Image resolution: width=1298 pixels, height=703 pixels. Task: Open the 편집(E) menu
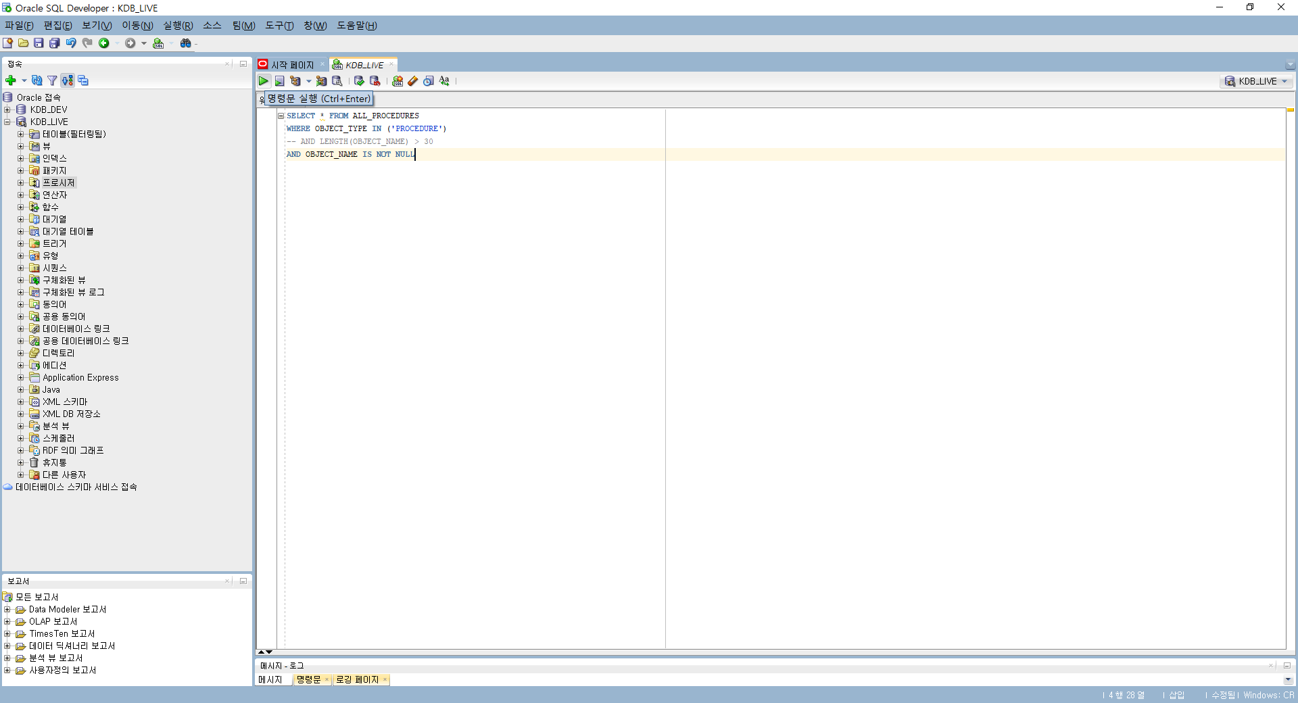click(57, 26)
